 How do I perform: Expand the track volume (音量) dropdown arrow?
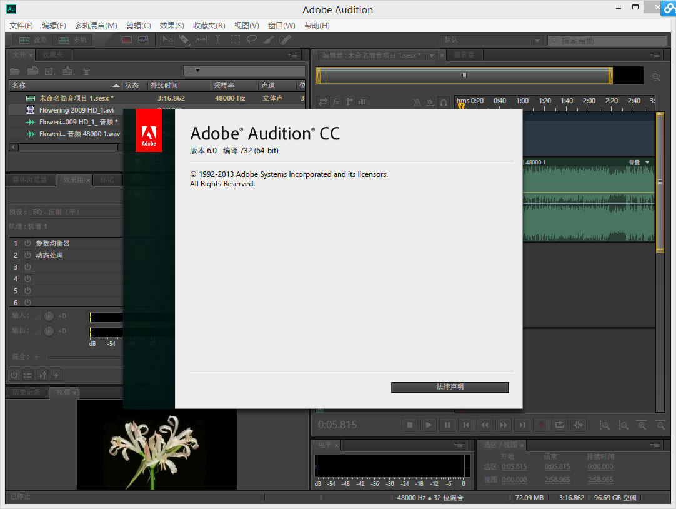pyautogui.click(x=647, y=162)
